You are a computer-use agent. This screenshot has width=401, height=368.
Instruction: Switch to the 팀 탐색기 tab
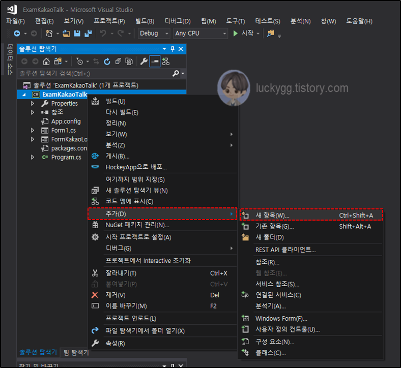pos(76,353)
